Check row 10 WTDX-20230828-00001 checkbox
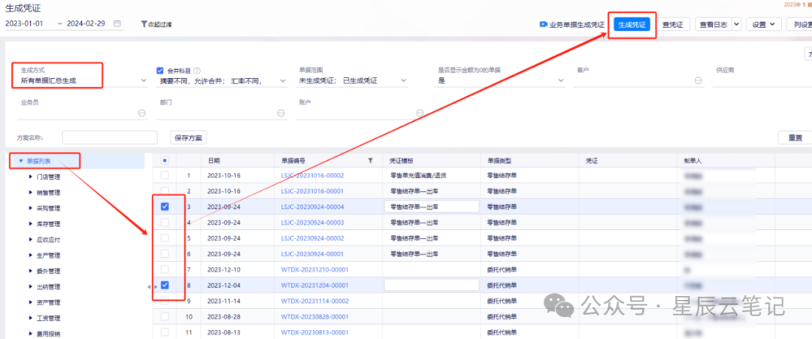Screen dimensions: 812x339 [165, 316]
